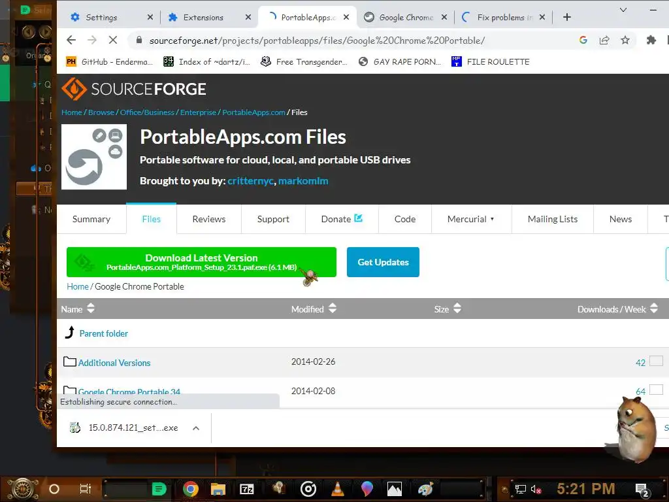Launch VLC media player from taskbar
The image size is (669, 502).
pos(338,489)
